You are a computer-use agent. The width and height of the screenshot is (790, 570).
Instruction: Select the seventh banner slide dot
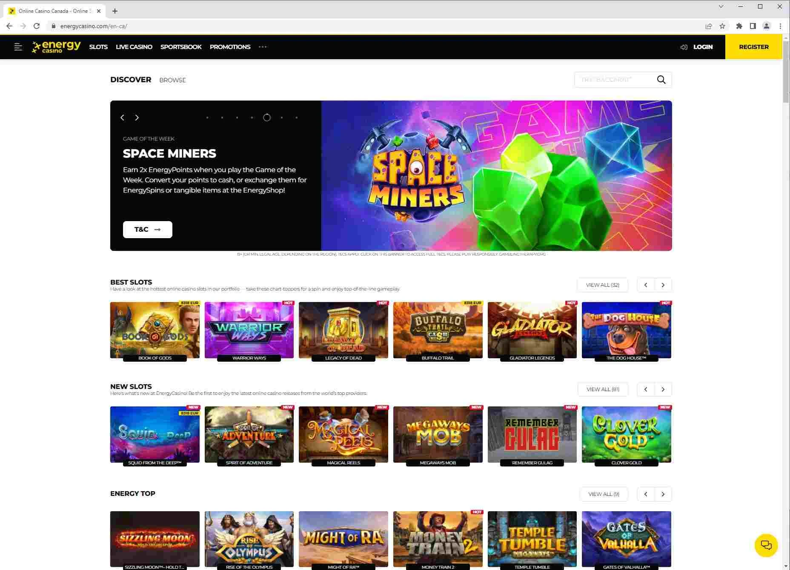click(297, 118)
